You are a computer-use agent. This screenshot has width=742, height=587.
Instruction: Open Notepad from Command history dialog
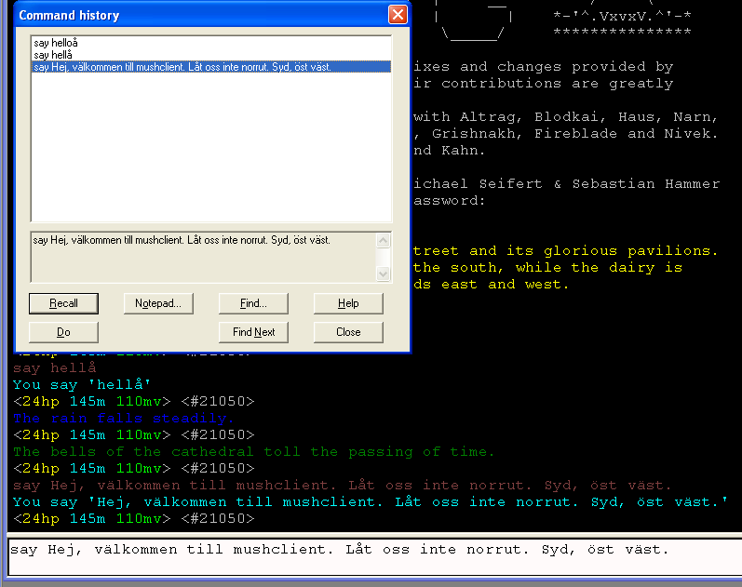[x=158, y=303]
